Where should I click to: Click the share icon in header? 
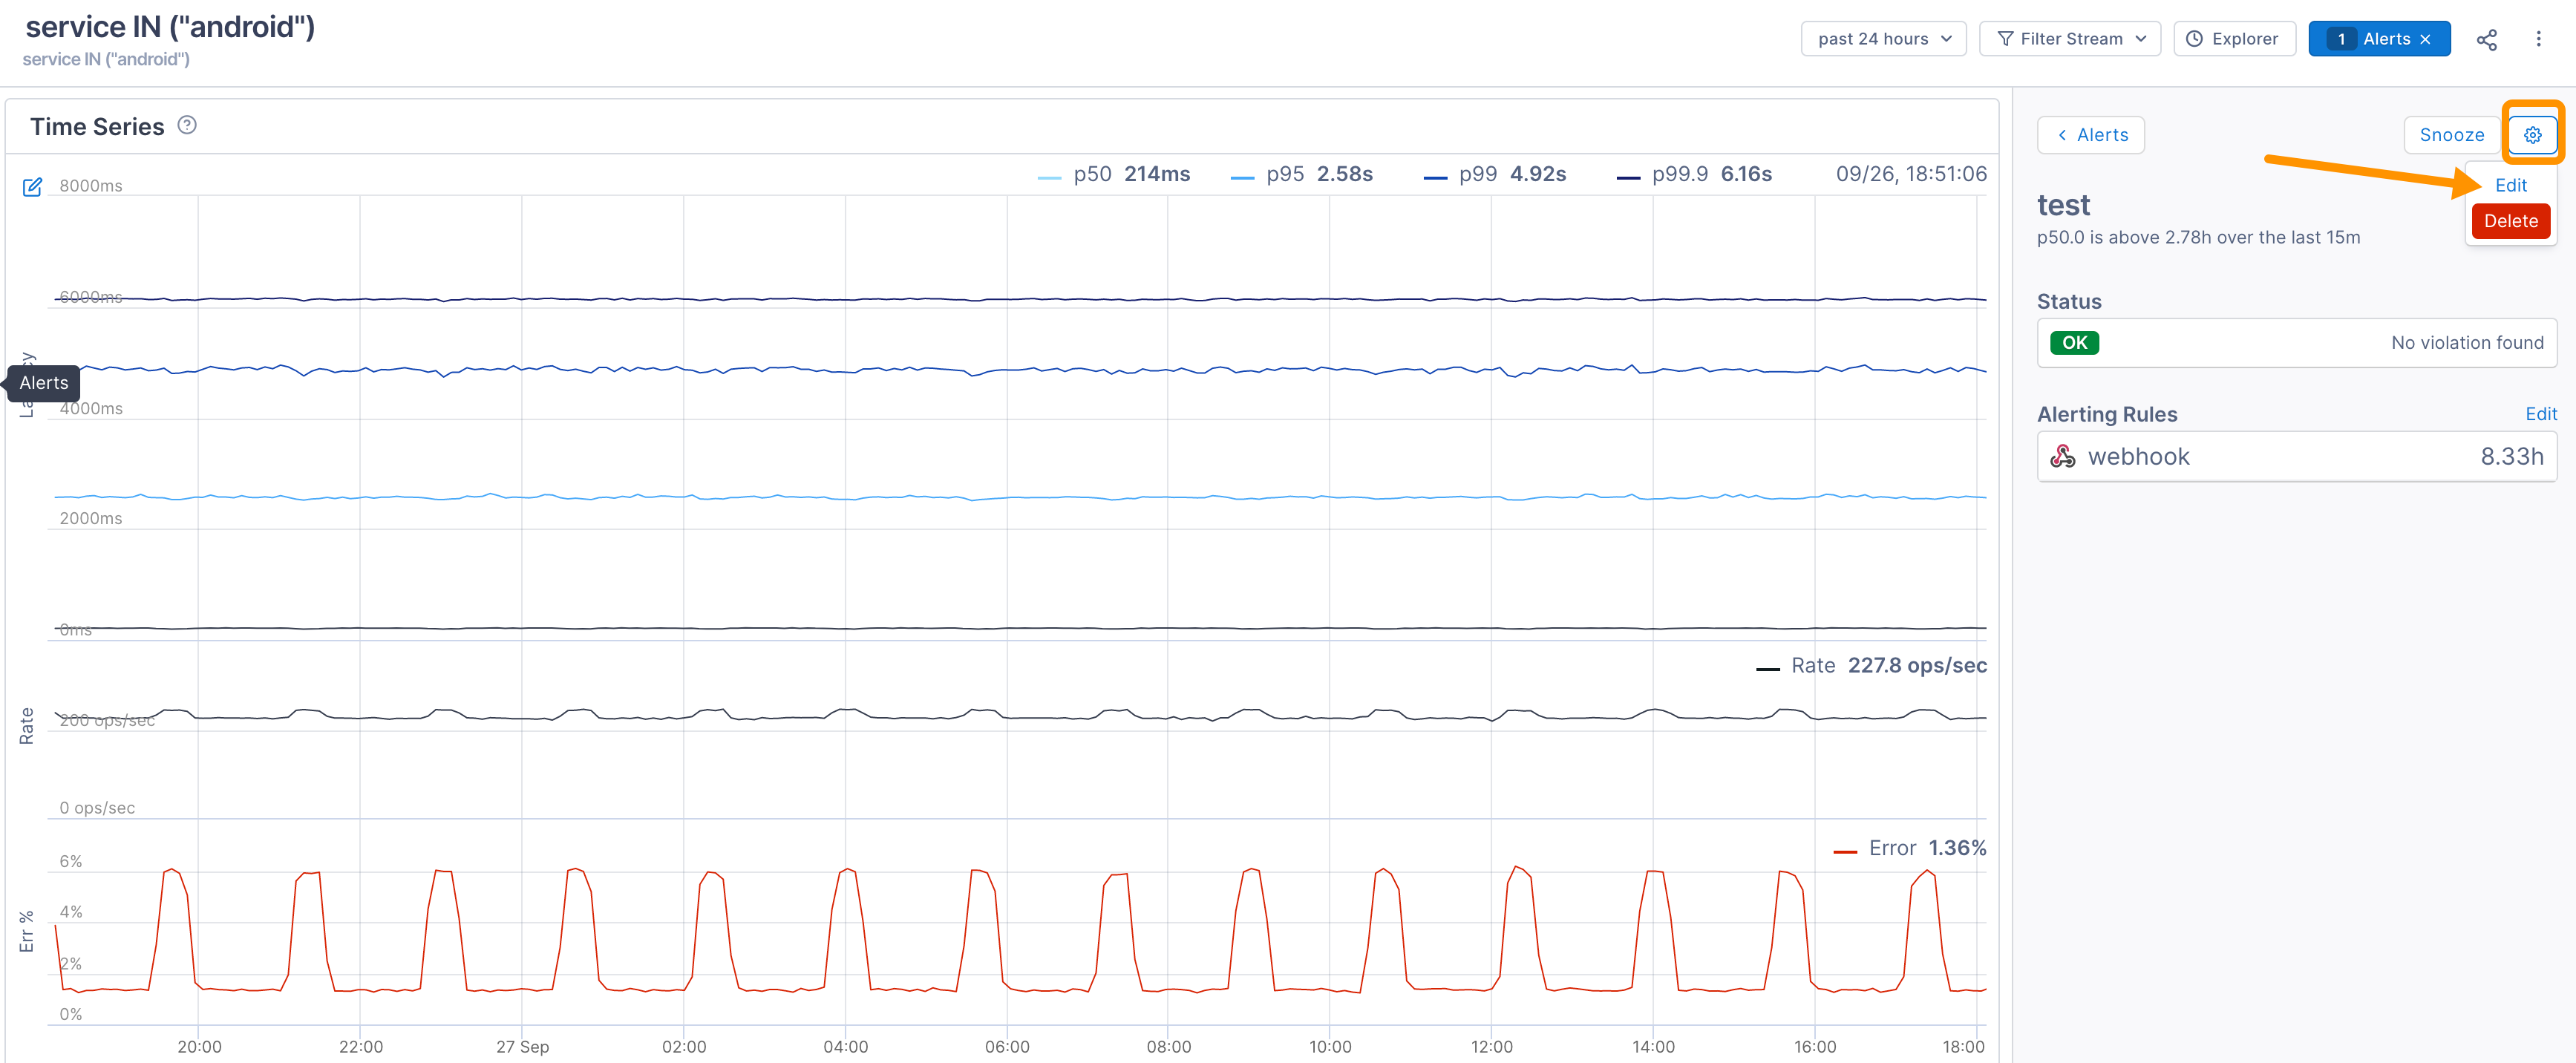pyautogui.click(x=2486, y=39)
